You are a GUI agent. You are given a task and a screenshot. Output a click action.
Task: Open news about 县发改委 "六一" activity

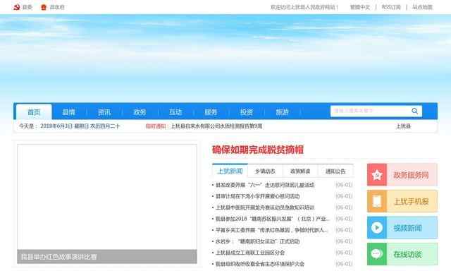(265, 185)
